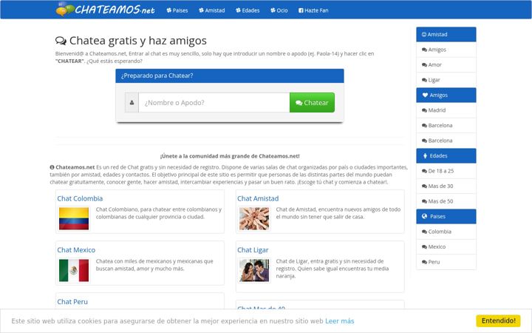This screenshot has width=532, height=333.
Task: Click the gear icon beside Edades in navbar
Action: point(238,10)
